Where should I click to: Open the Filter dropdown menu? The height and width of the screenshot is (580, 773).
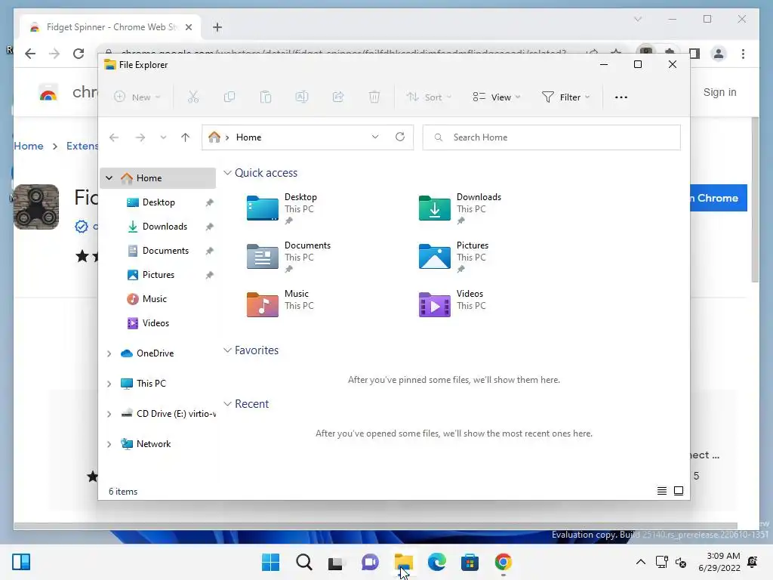click(x=565, y=97)
